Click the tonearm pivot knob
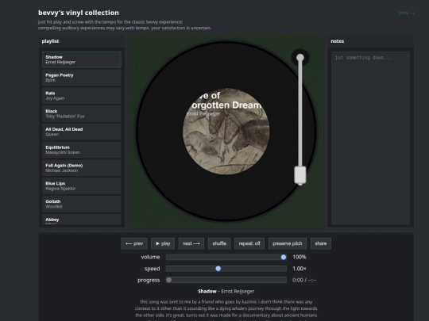The height and width of the screenshot is (321, 429). tap(300, 58)
